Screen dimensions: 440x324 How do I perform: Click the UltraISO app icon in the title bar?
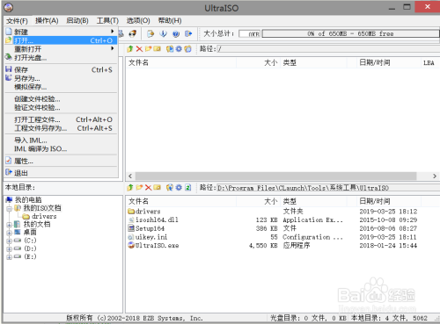[9, 7]
